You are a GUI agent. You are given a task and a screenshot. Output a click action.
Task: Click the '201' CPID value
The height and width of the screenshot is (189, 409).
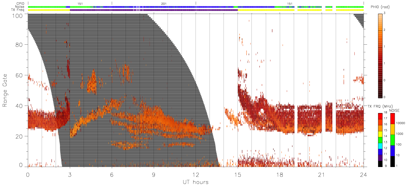click(164, 4)
